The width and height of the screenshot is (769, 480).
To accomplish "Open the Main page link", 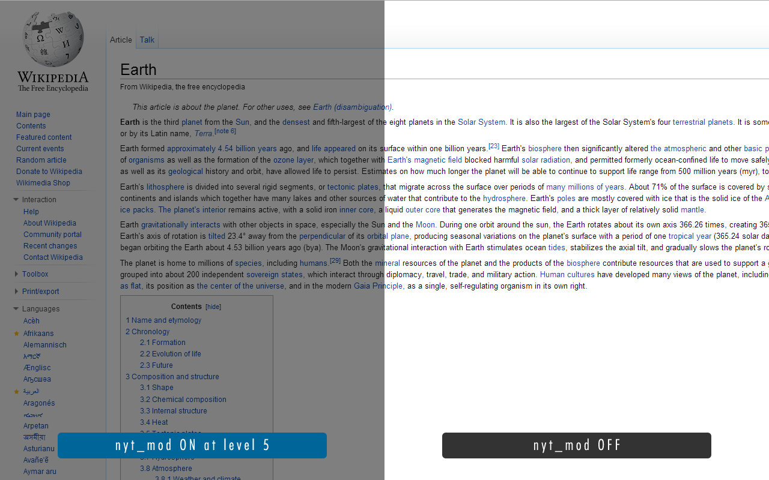I will 33,115.
